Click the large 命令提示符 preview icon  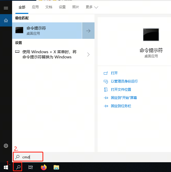click(151, 34)
